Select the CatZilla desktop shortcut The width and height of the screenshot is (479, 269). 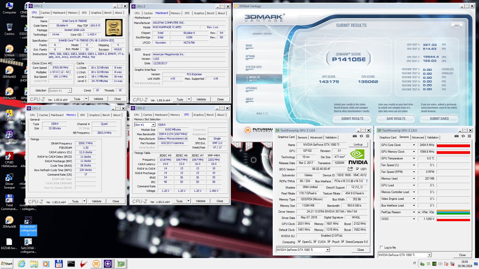click(9, 115)
